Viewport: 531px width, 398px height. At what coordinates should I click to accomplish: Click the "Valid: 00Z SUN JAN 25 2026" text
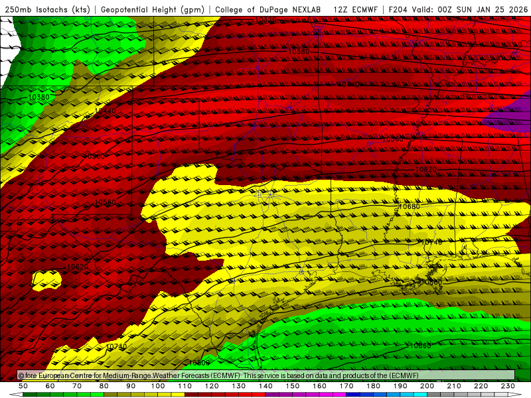click(470, 9)
